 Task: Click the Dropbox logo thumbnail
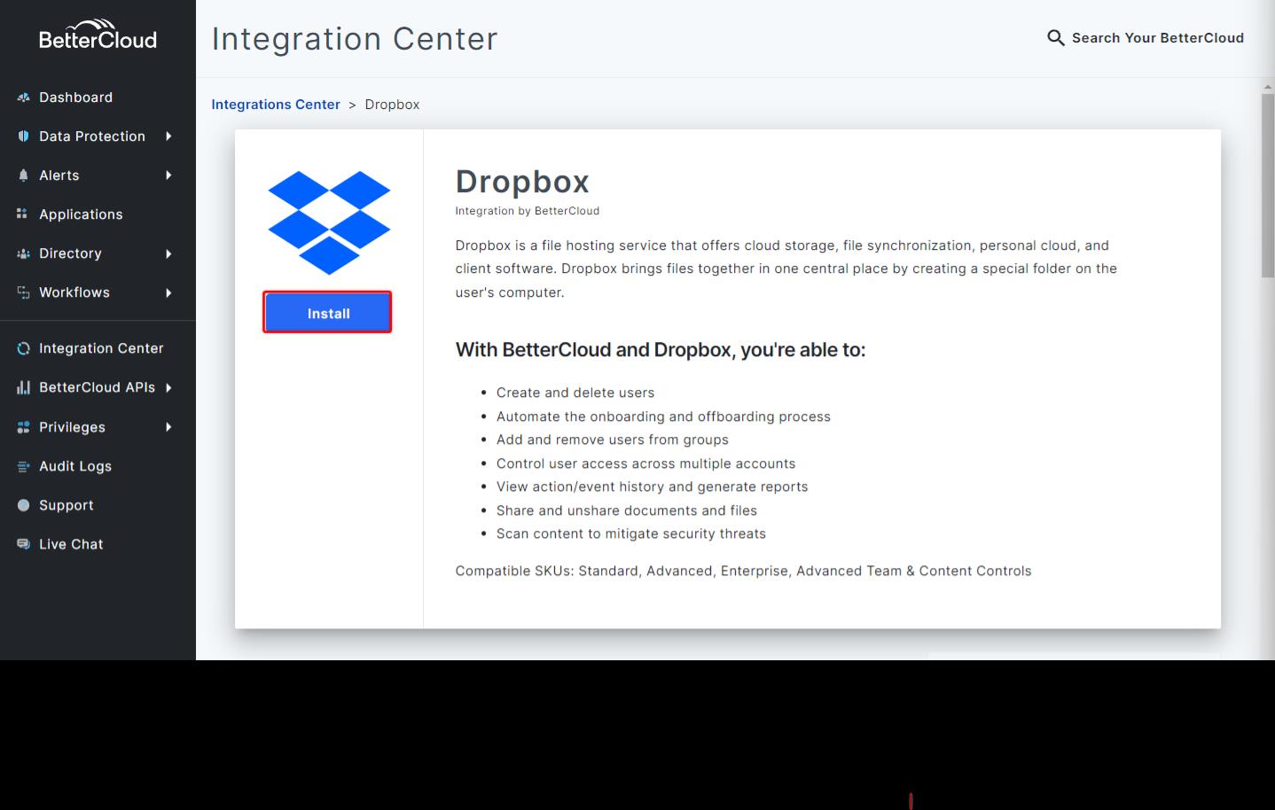pos(327,222)
